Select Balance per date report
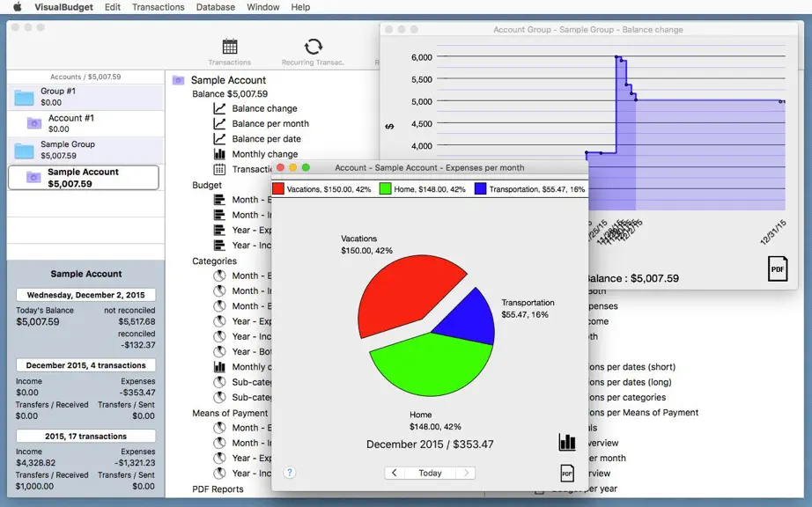Image resolution: width=812 pixels, height=507 pixels. click(x=266, y=139)
